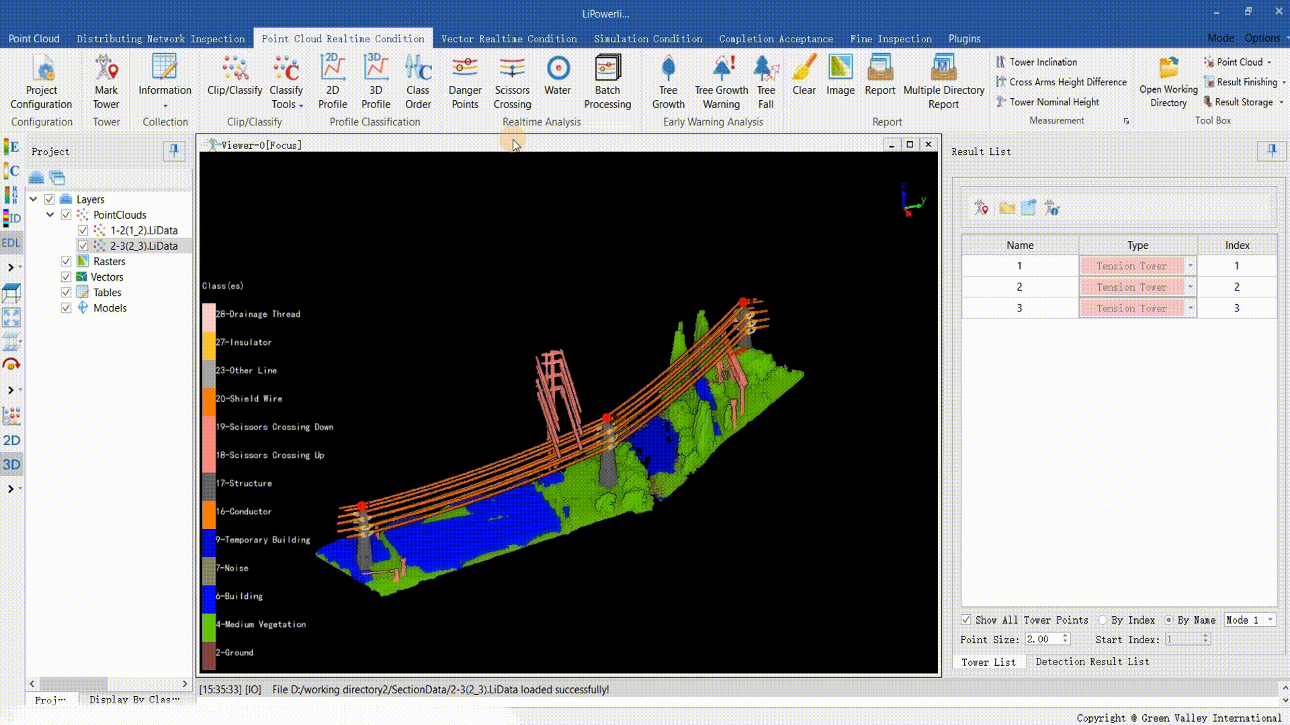This screenshot has width=1290, height=725.
Task: Open the Detection Result List tab
Action: pos(1092,662)
